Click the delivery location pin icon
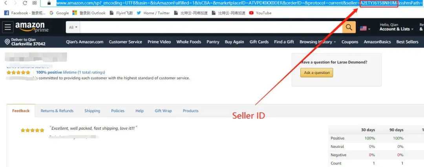 (7, 42)
